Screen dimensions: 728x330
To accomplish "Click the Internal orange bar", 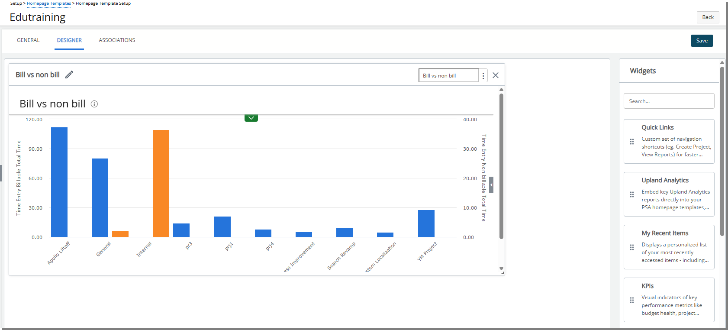I will pyautogui.click(x=161, y=184).
